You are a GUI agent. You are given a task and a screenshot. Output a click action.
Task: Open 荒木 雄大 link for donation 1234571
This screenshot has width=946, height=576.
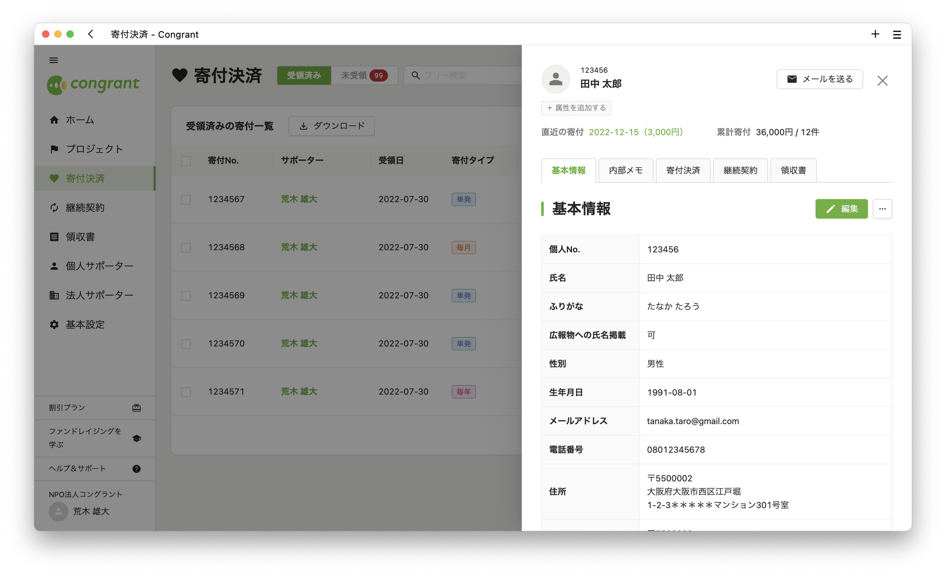[299, 392]
